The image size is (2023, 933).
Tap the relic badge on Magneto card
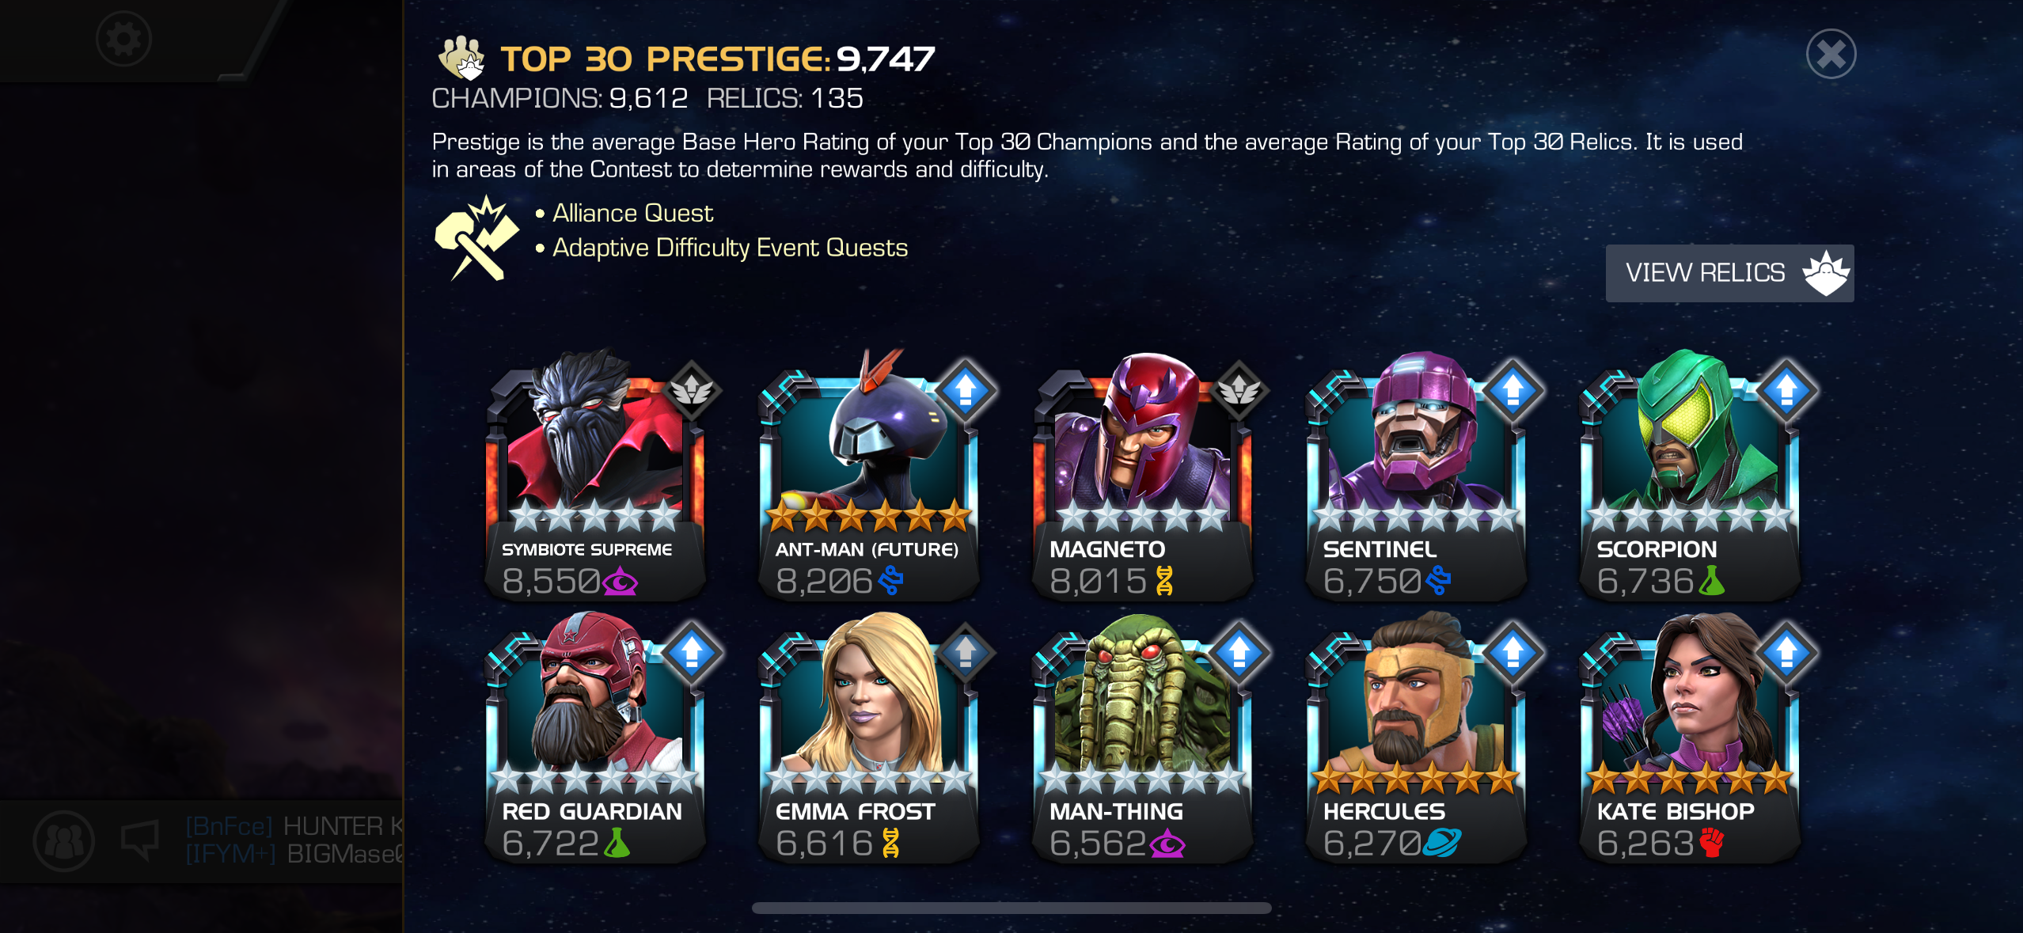coord(1239,389)
